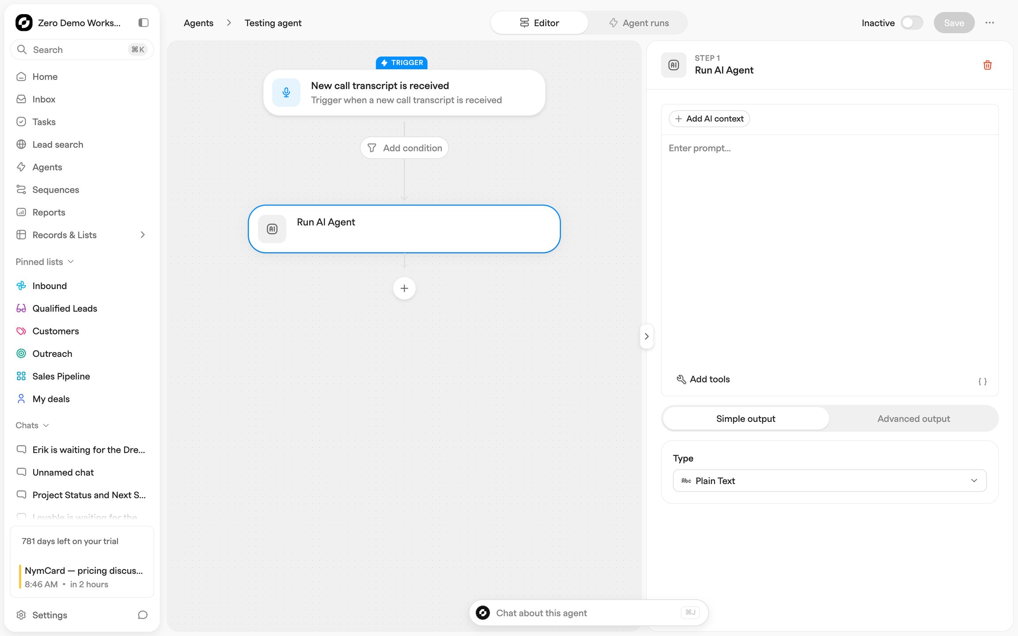
Task: Collapse the Chats section
Action: coord(32,425)
